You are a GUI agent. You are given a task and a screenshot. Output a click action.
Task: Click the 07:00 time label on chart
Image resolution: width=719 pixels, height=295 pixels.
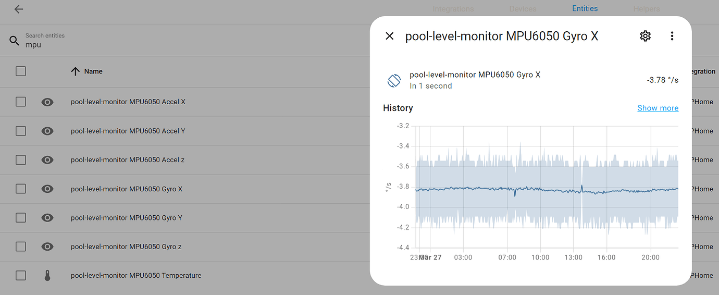pyautogui.click(x=507, y=257)
